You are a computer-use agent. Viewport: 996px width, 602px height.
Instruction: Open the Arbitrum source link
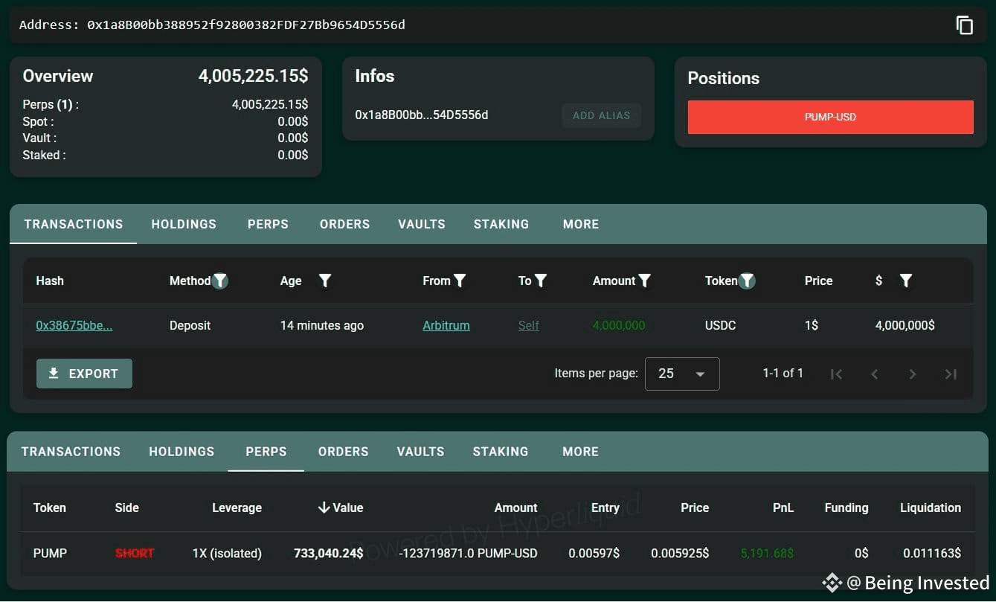[446, 325]
